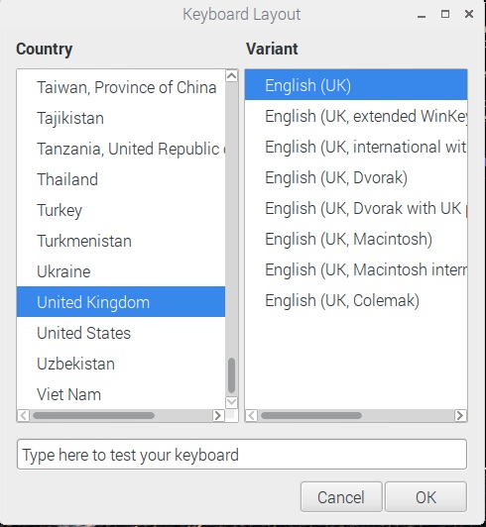The height and width of the screenshot is (527, 486).
Task: Minimize the Keyboard Layout window
Action: click(x=422, y=16)
